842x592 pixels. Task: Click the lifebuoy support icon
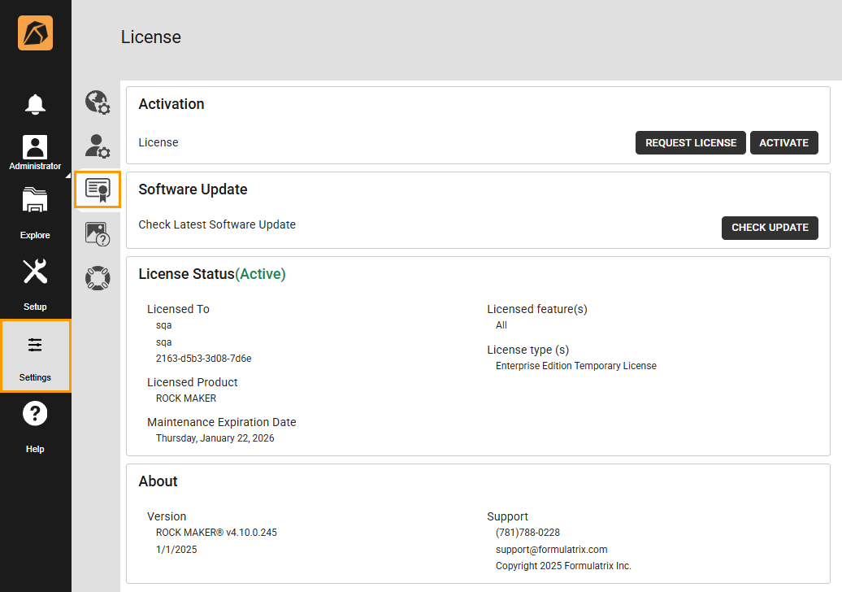point(98,279)
